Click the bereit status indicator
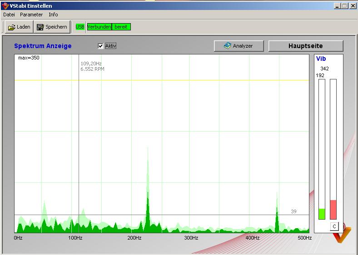The height and width of the screenshot is (255, 358). [121, 27]
